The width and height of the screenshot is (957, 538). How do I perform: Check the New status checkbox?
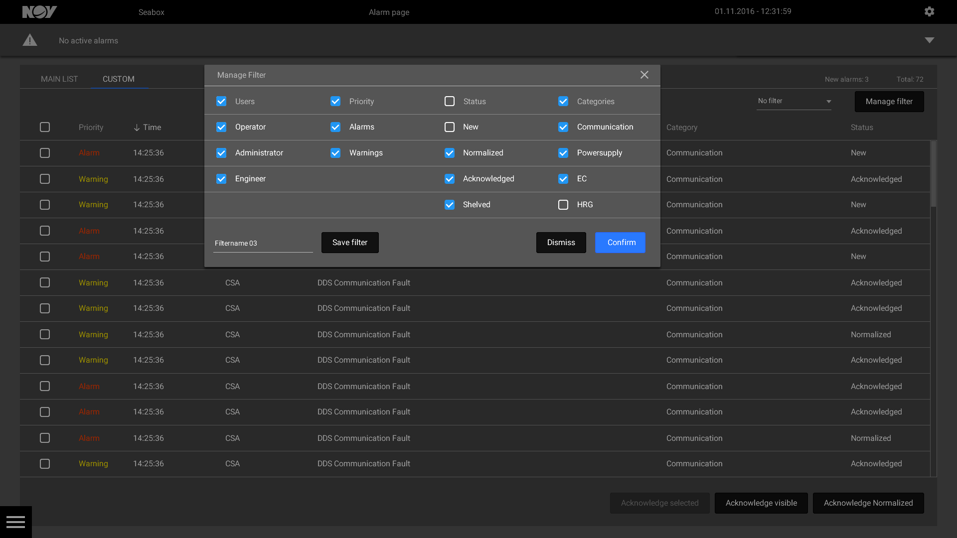(x=450, y=127)
